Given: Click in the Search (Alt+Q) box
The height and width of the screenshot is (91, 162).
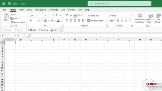Looking at the screenshot, I should pyautogui.click(x=119, y=4).
